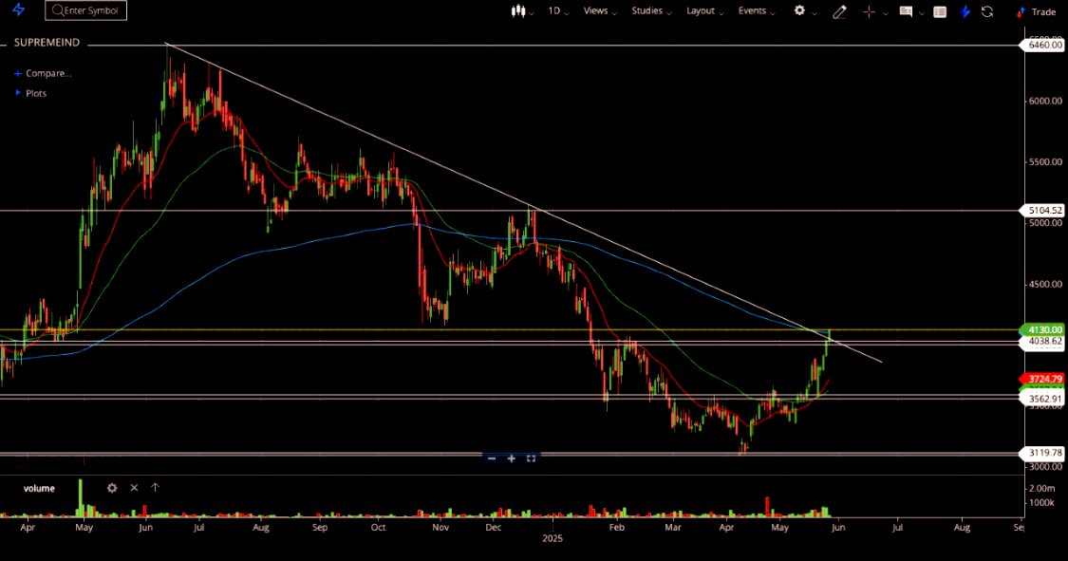Click the blue lightning logo icon at top left
Screen dimensions: 1068x561
(x=18, y=10)
